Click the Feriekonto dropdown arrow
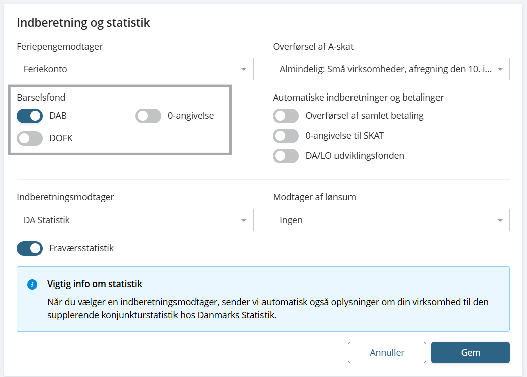The image size is (527, 377). [x=244, y=69]
